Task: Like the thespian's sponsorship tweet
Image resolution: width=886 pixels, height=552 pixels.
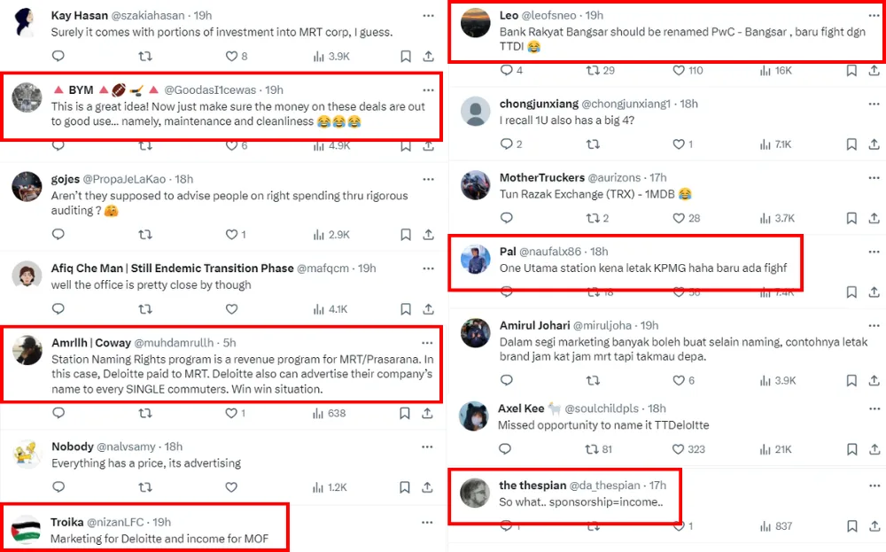Action: pos(680,526)
